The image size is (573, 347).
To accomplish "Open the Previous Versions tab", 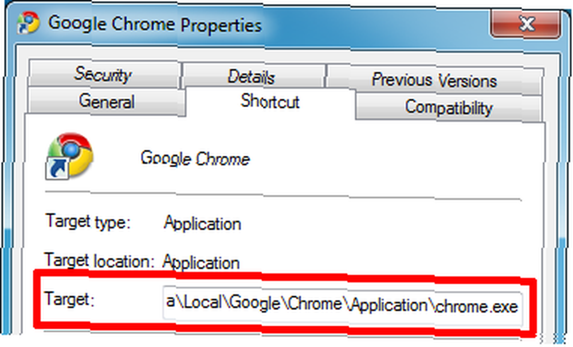I will 434,80.
